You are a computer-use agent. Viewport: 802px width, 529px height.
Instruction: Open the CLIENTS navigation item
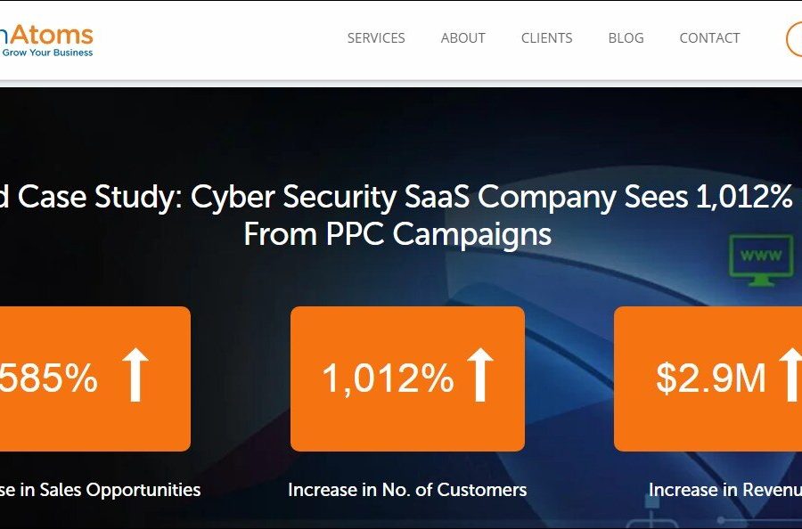[x=547, y=38]
